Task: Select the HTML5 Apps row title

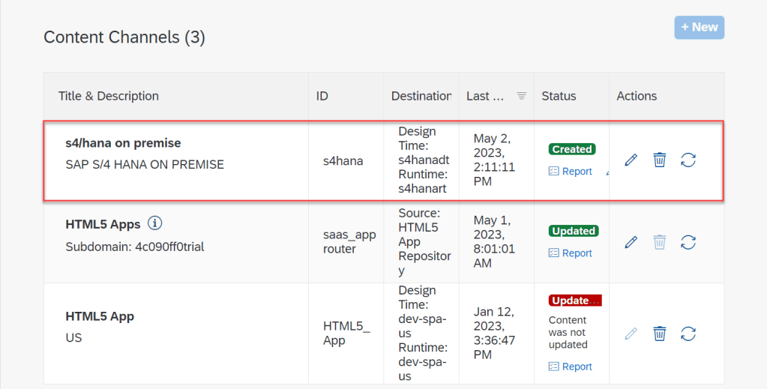Action: click(x=103, y=224)
